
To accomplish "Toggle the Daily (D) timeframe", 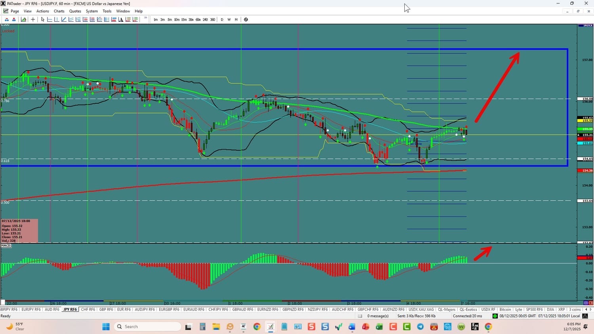I will [x=222, y=19].
